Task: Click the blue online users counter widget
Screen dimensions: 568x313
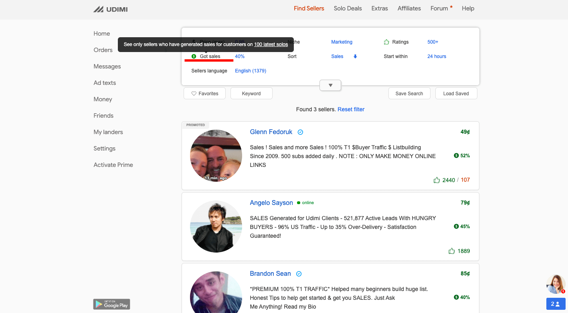Action: click(x=555, y=304)
